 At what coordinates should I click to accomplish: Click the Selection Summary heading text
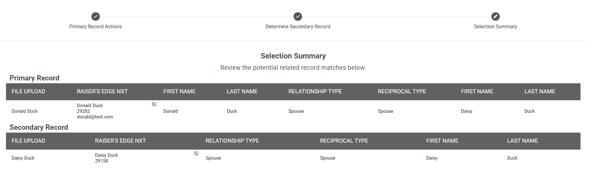(x=293, y=56)
